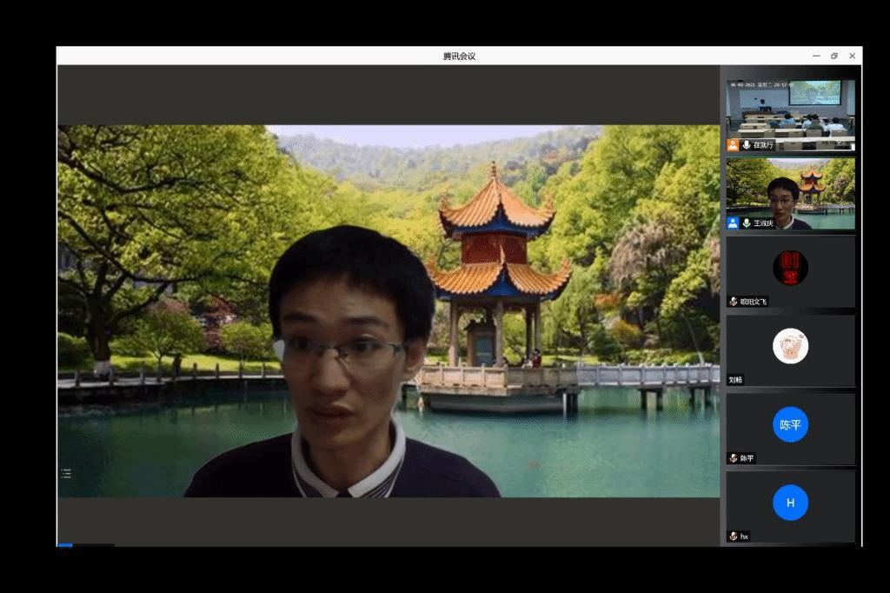
Task: Click the blue user icon on the pagoda thumbnail
Action: click(x=733, y=223)
